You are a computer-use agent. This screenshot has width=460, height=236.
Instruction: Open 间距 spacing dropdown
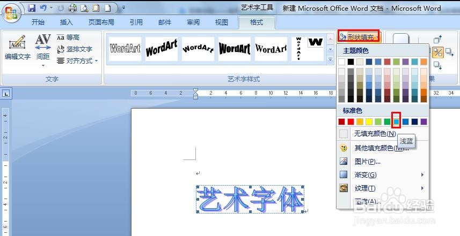pos(43,51)
